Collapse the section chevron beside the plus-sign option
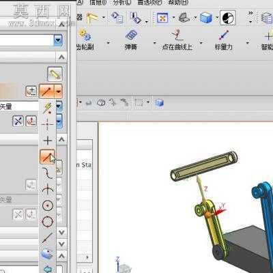The image size is (273, 273). click(x=61, y=139)
